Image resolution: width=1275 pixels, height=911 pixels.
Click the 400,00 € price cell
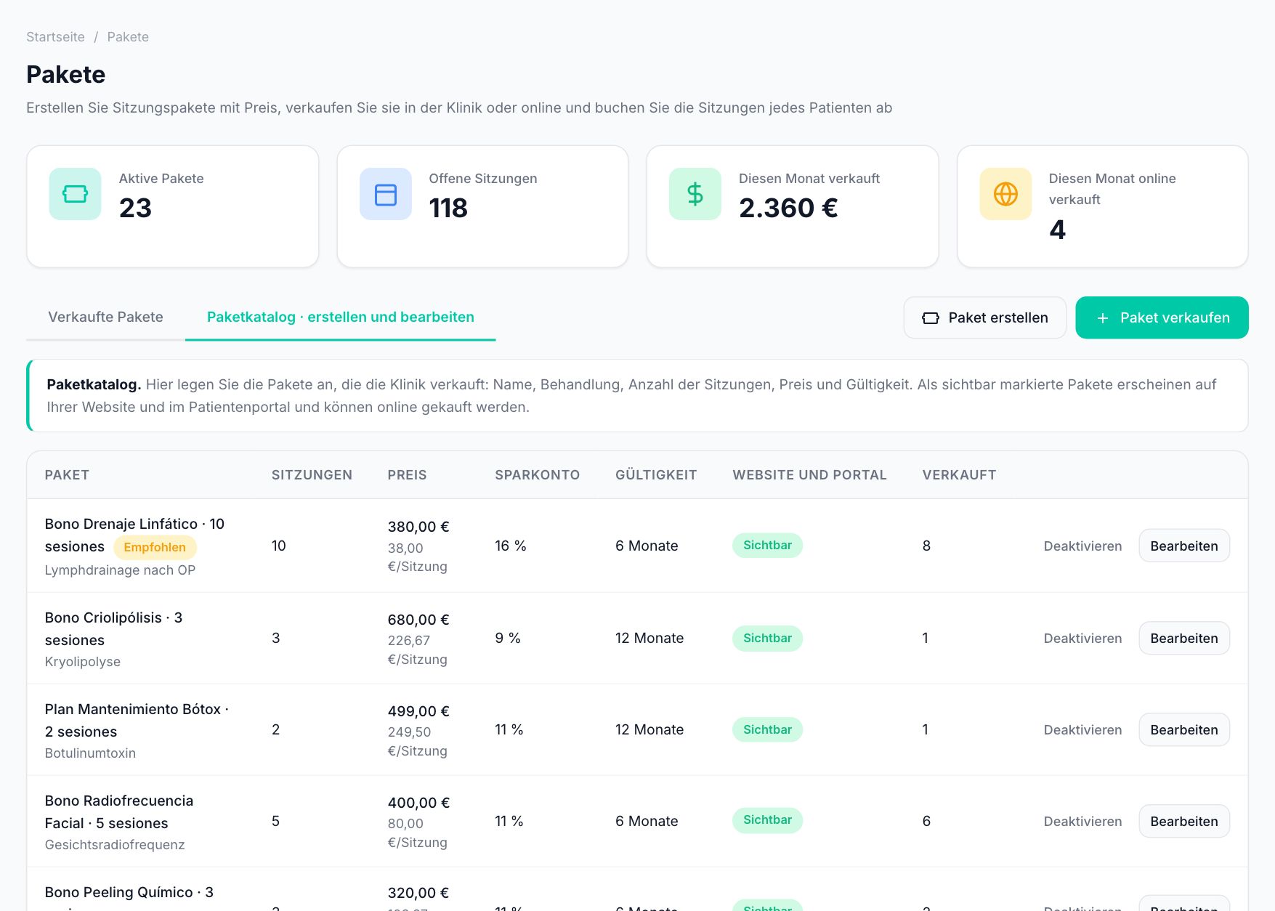point(418,803)
